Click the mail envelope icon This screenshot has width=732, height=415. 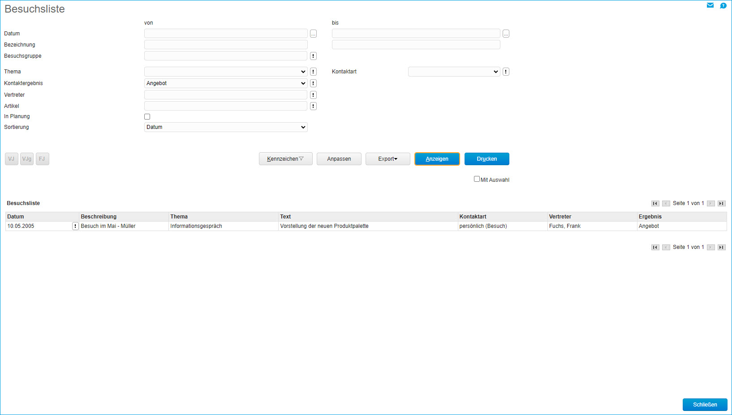[x=710, y=5]
